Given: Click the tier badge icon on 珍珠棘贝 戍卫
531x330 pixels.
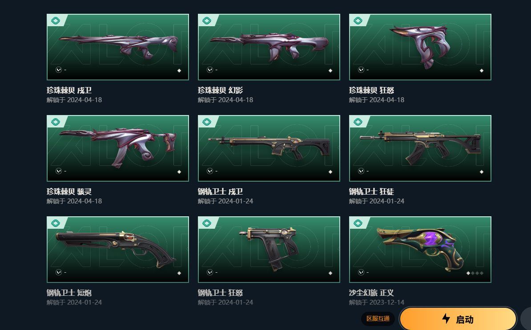Looking at the screenshot, I should (56, 20).
